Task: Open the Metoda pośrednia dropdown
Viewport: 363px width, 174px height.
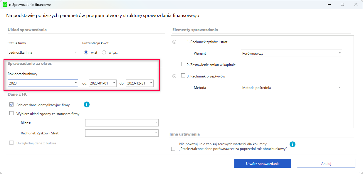Action: point(291,87)
